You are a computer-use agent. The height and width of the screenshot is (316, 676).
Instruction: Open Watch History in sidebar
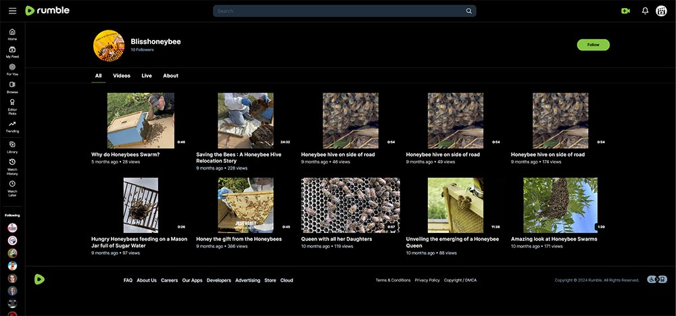pyautogui.click(x=12, y=167)
